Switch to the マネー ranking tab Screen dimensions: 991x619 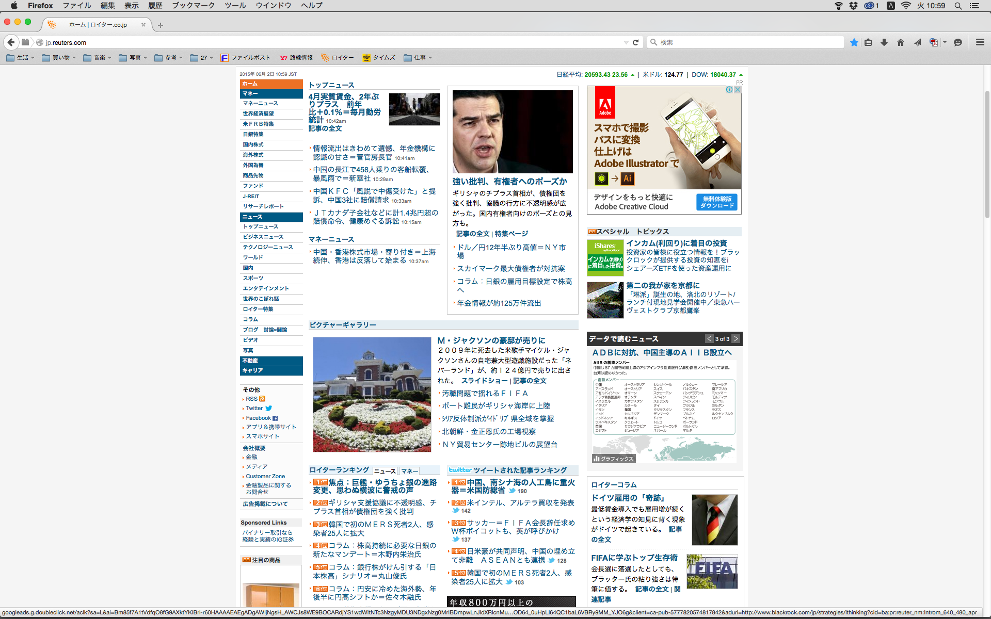click(409, 471)
